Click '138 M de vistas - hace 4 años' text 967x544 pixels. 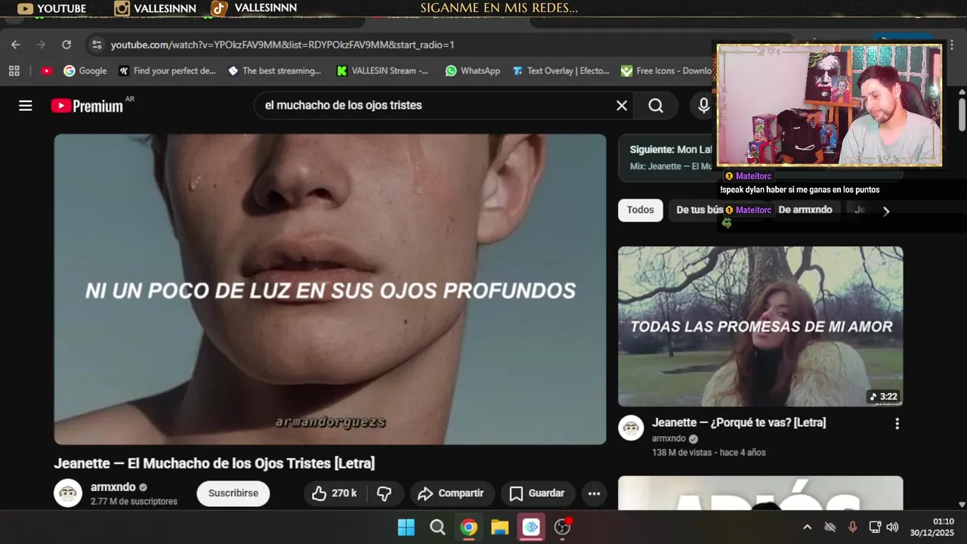point(709,453)
